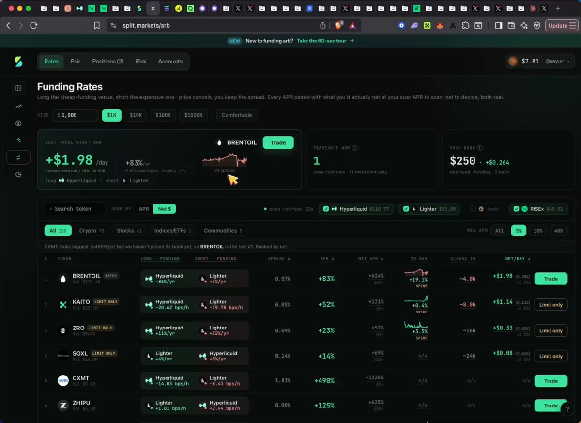
Task: Uncheck the Lighter venue checkbox
Action: (x=407, y=209)
